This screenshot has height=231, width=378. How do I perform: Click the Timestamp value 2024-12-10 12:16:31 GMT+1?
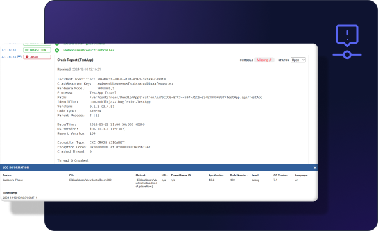pos(20,198)
